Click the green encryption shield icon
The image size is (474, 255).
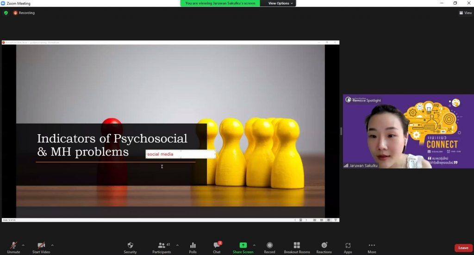(6, 13)
